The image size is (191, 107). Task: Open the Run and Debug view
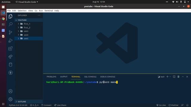[x=10, y=40]
